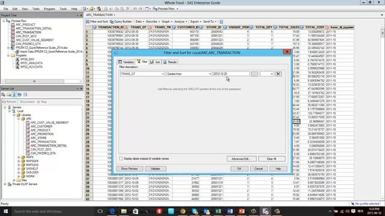Click the Refresh button in the Server List

click(10, 101)
